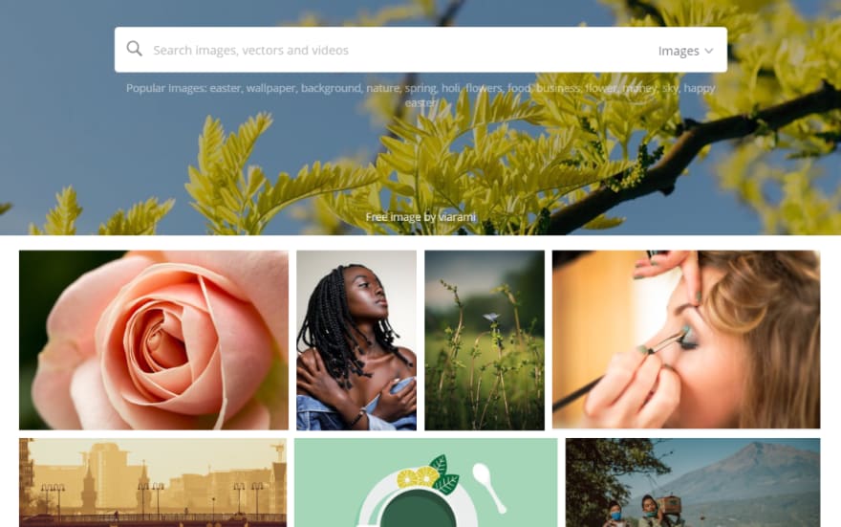
Task: Open the sepia city bridge skyline image
Action: (153, 482)
